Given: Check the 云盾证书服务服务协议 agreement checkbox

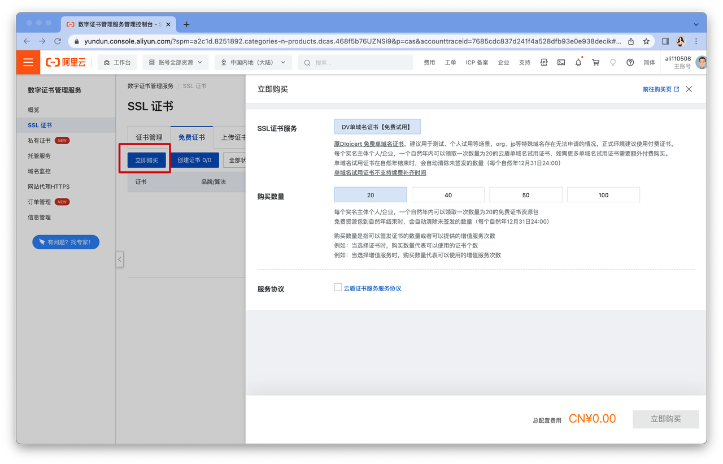Looking at the screenshot, I should coord(338,288).
